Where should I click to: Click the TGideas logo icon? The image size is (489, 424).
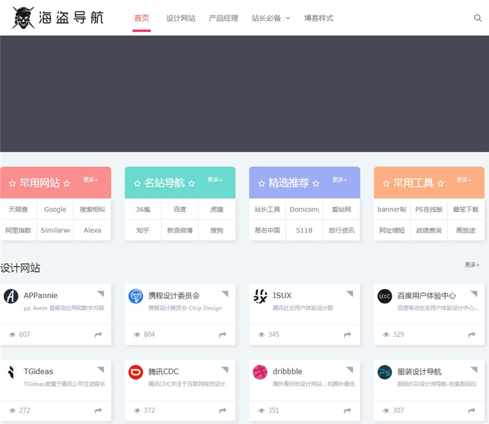[x=11, y=372]
